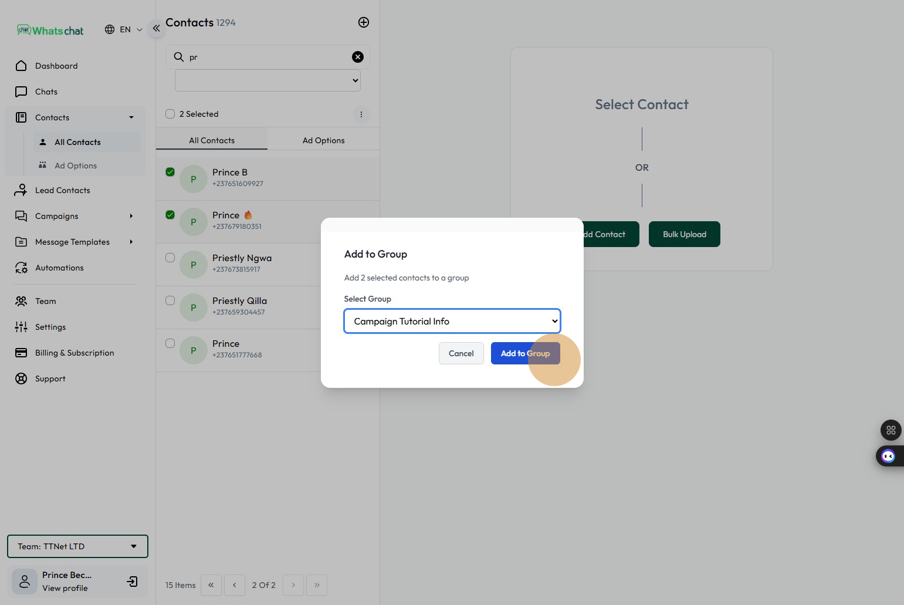This screenshot has height=605, width=904.
Task: Cancel the Add to Group dialog
Action: pos(461,353)
